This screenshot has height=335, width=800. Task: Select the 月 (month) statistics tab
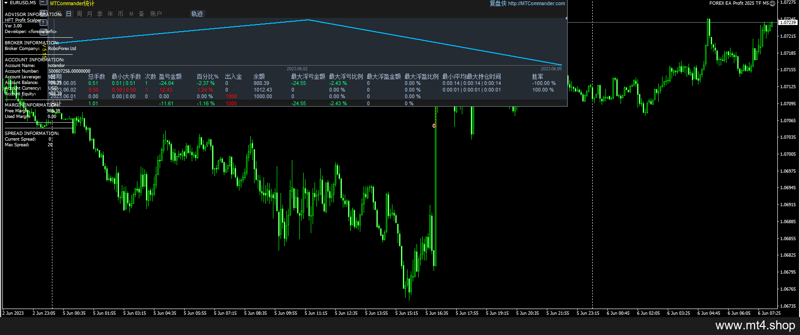[90, 14]
